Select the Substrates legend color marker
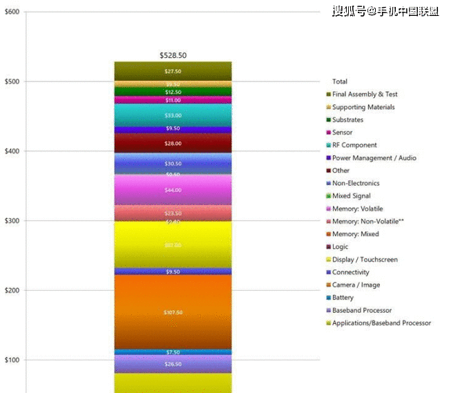 click(x=328, y=120)
